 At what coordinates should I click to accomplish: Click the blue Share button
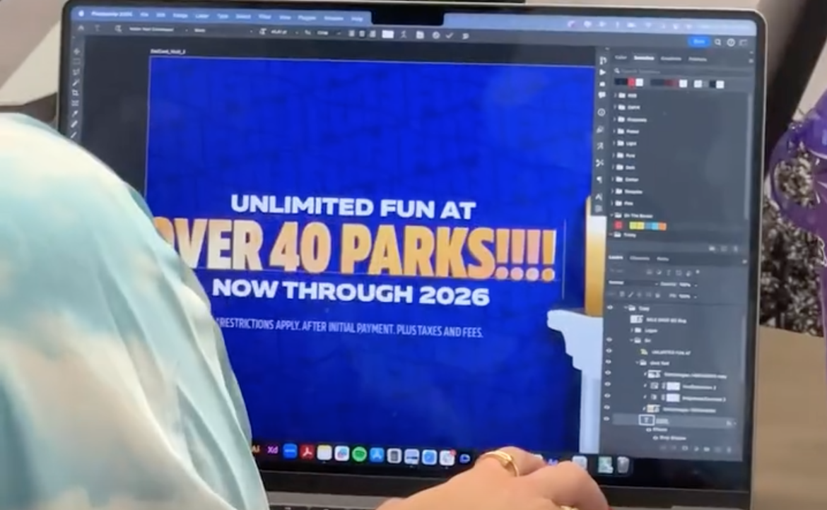tap(699, 42)
